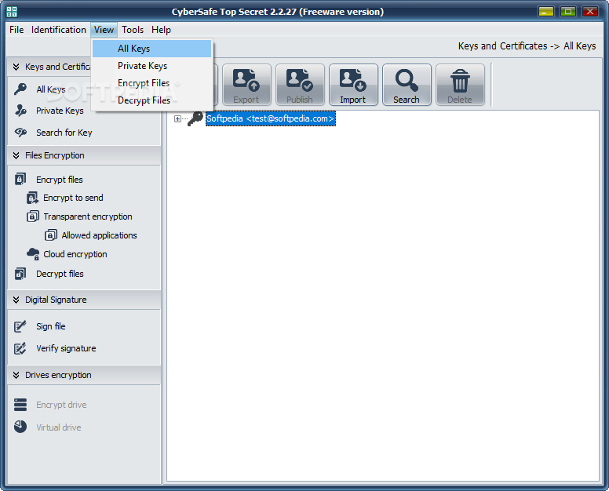The height and width of the screenshot is (491, 609).
Task: Choose Encrypt Files from the View menu
Action: pyautogui.click(x=152, y=83)
